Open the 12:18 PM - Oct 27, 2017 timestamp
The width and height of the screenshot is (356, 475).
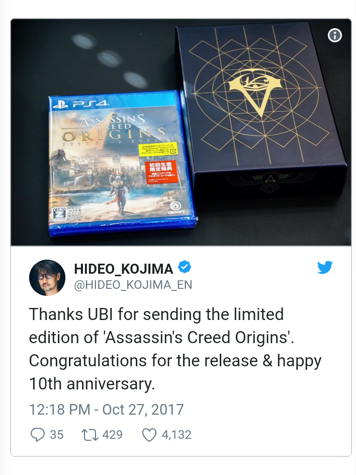point(106,410)
